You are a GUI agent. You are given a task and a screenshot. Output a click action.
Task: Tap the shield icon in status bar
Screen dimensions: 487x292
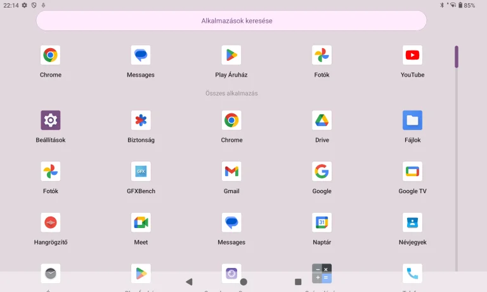tap(34, 5)
